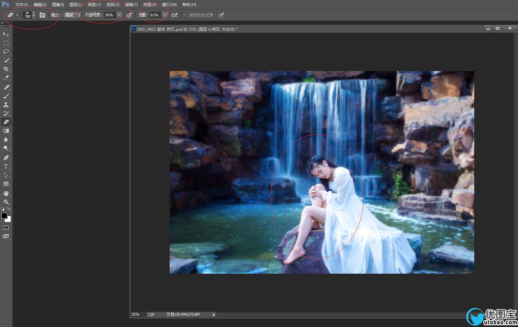Open the 类型(Y) menu

click(x=94, y=5)
